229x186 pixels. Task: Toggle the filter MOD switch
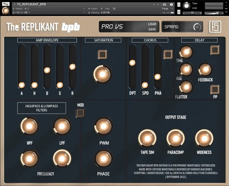[x=80, y=113]
